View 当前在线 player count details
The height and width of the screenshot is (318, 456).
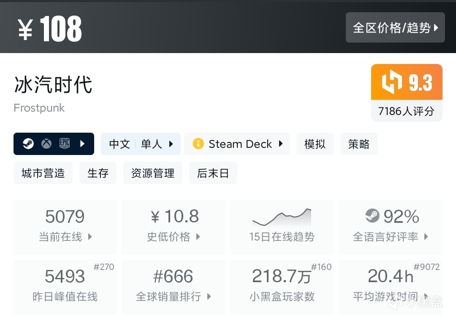click(x=65, y=227)
